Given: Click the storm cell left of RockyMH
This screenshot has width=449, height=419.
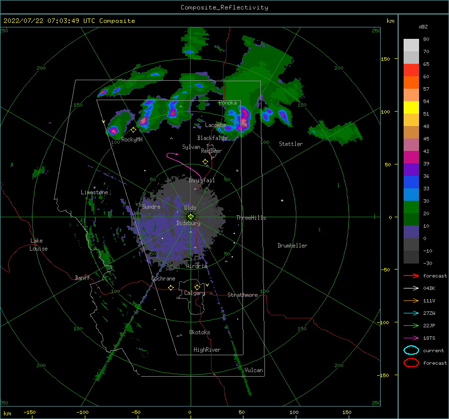Looking at the screenshot, I should click(x=113, y=131).
